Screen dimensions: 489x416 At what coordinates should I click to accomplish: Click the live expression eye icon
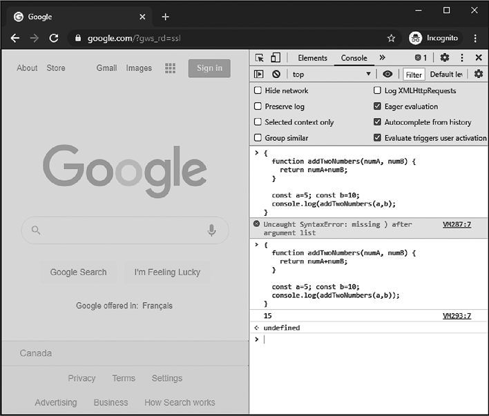(x=387, y=75)
